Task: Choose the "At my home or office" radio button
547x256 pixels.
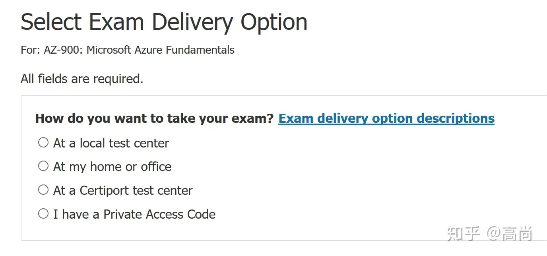Action: [43, 166]
